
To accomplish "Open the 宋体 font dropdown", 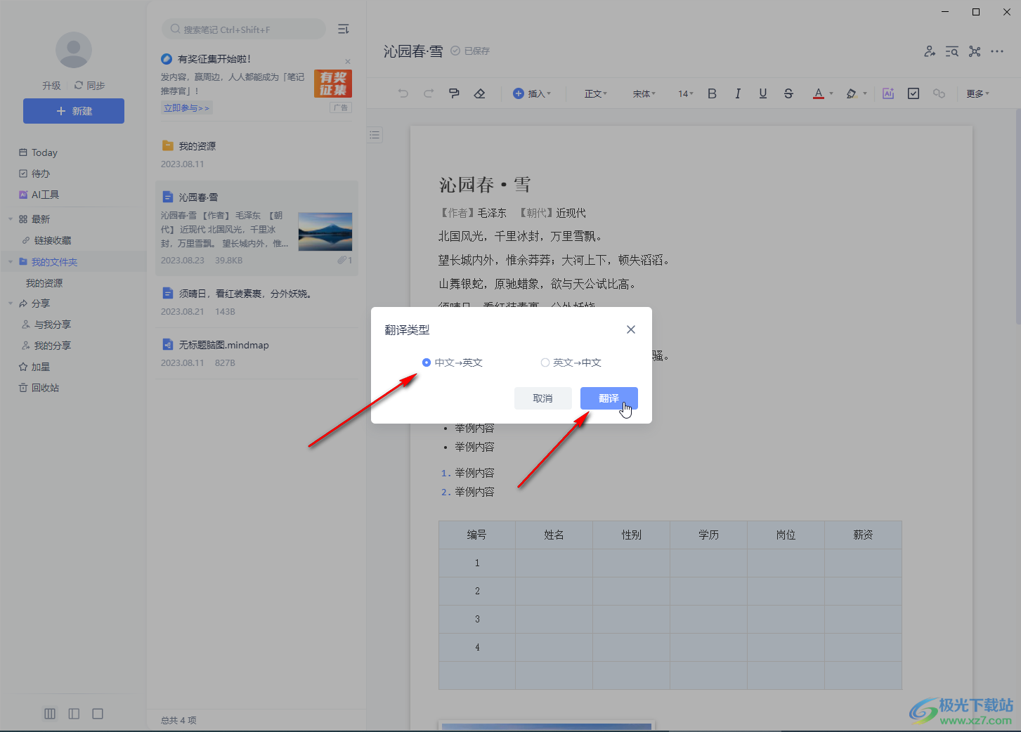I will coord(644,93).
